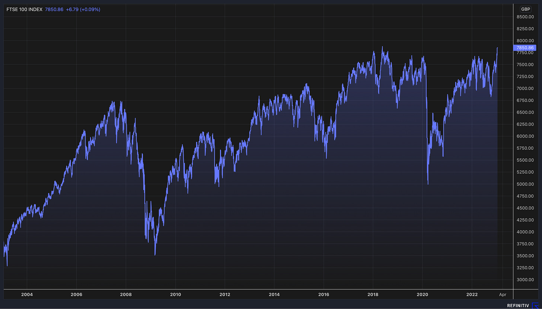Select the 2016 year on time axis
This screenshot has width=542, height=309.
324,294
